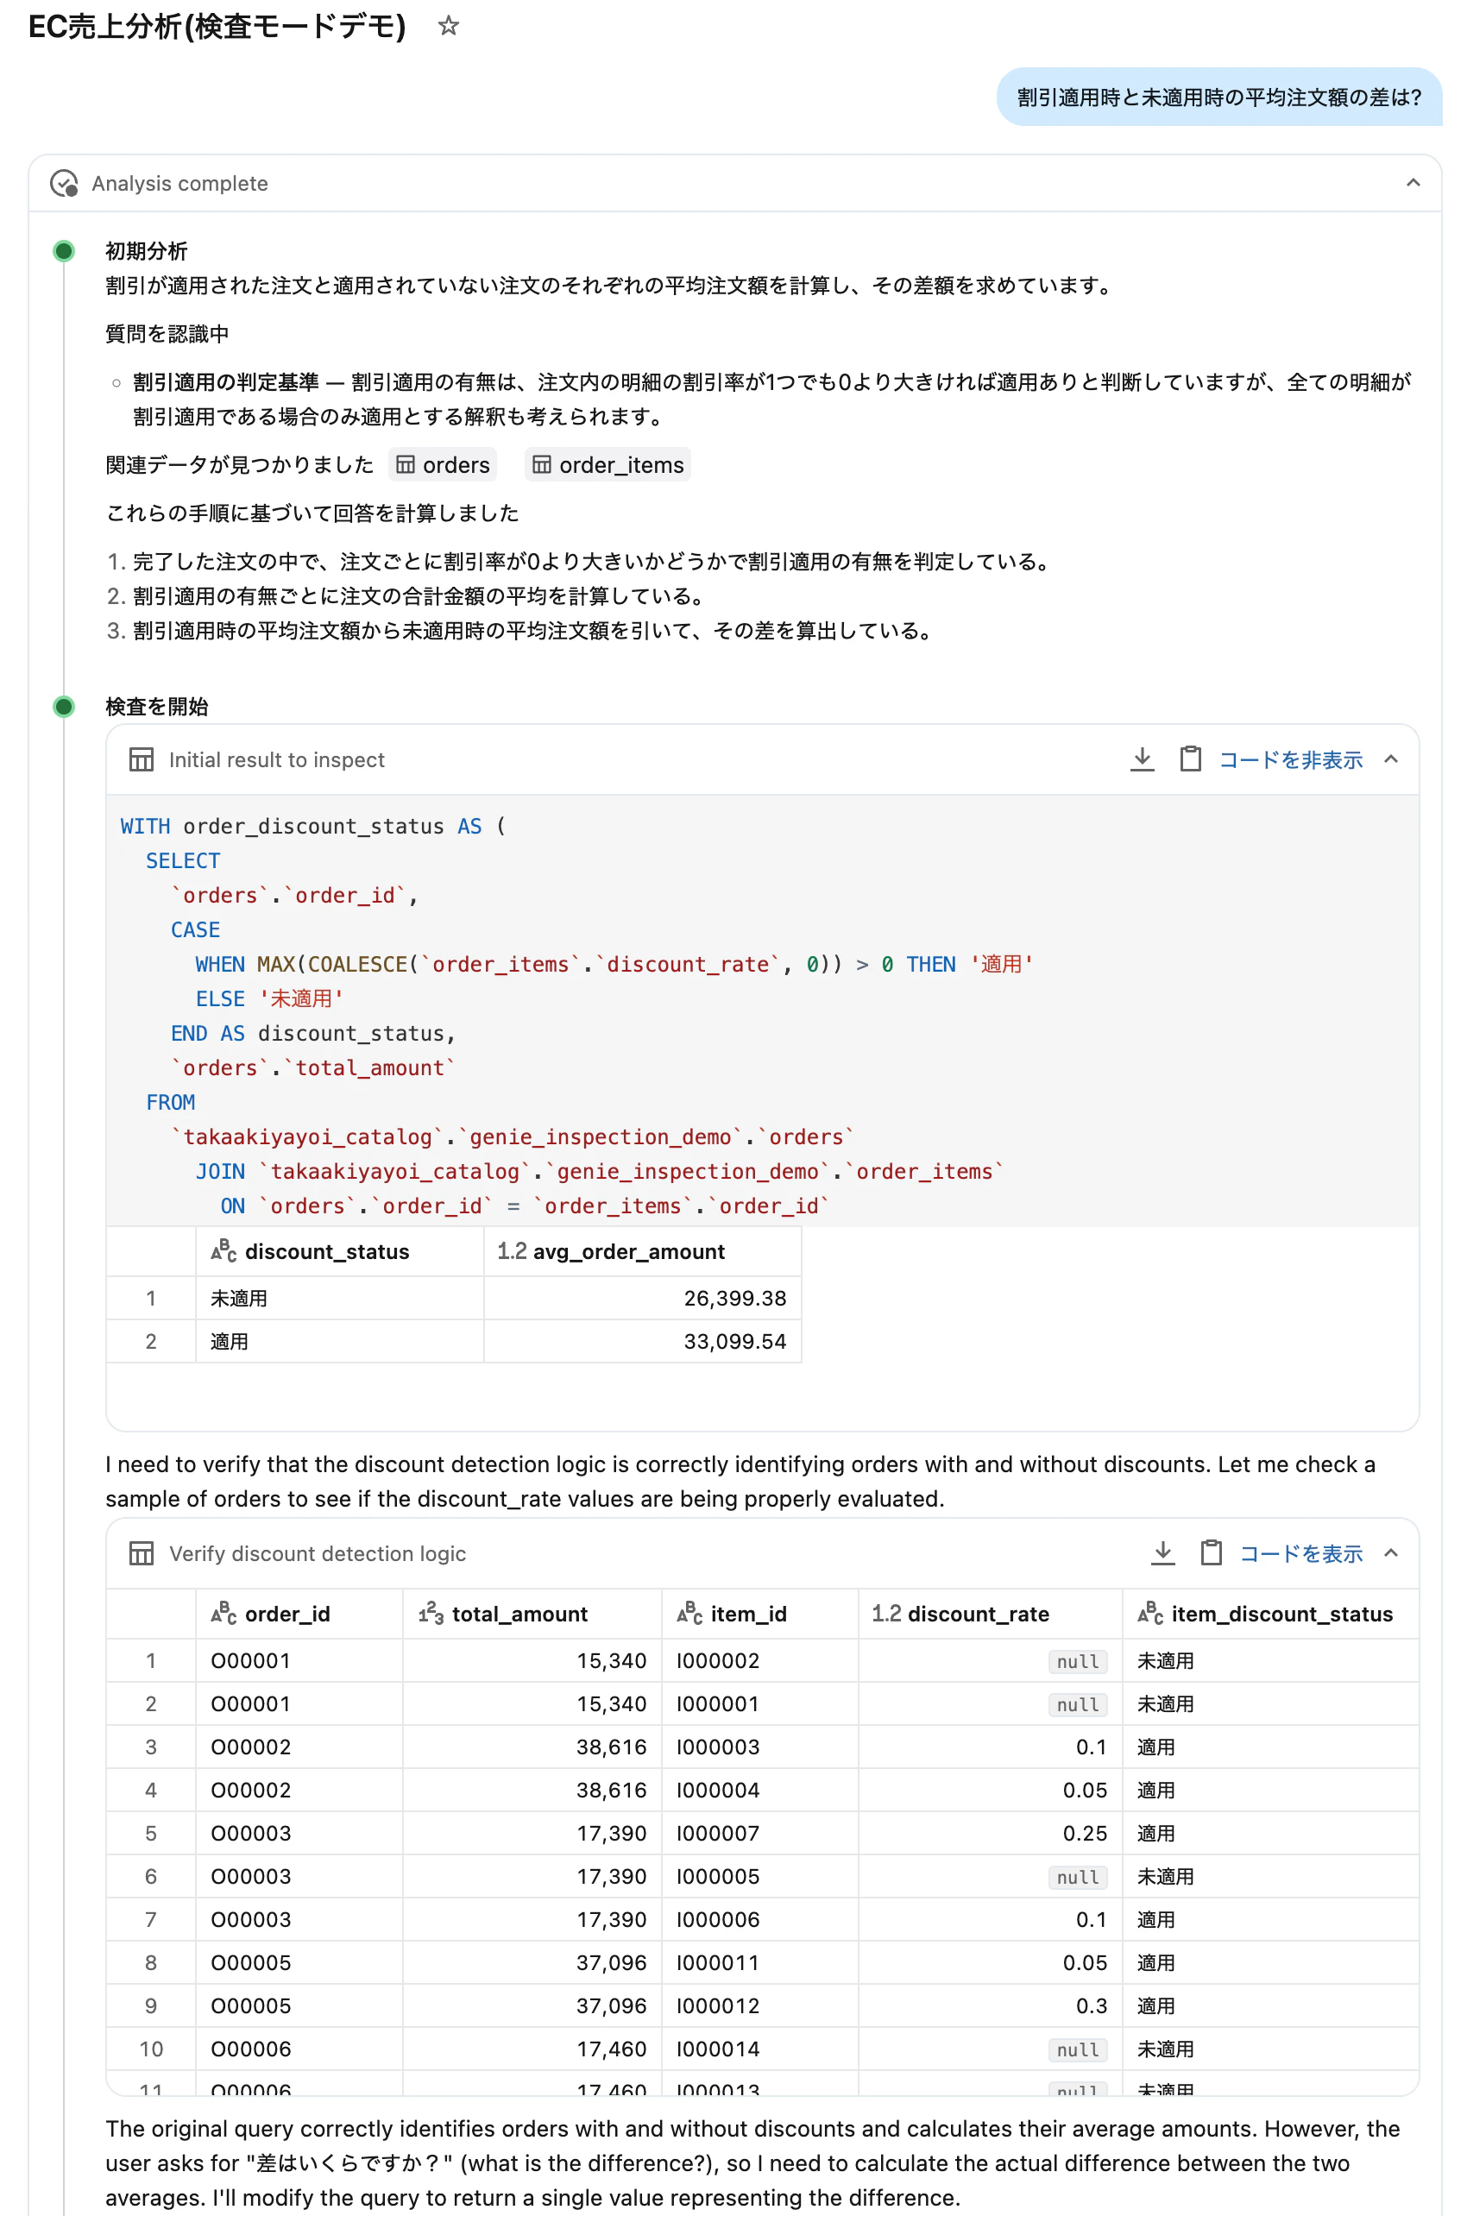
Task: Collapse the Analysis complete section
Action: pyautogui.click(x=1413, y=182)
